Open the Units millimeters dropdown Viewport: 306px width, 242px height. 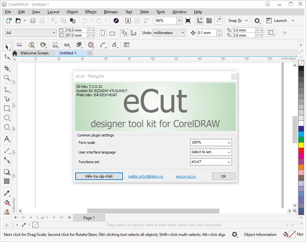[x=182, y=33]
